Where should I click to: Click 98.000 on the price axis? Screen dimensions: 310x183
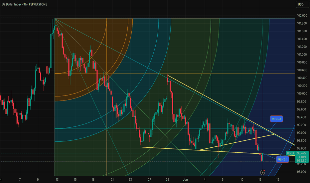point(302,172)
